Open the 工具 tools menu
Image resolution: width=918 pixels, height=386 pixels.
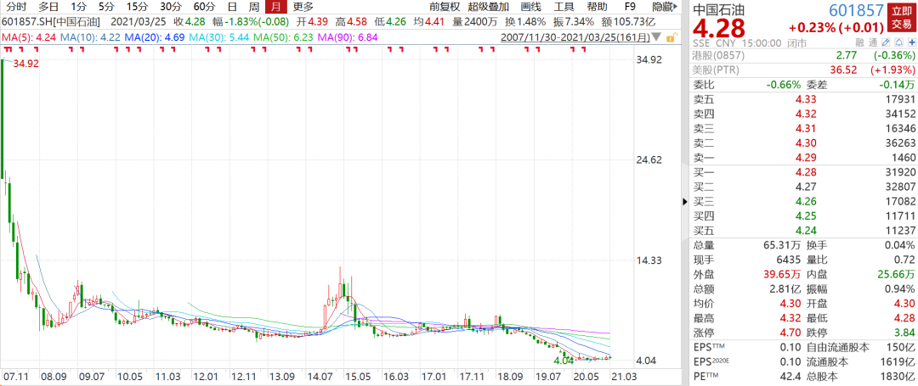pyautogui.click(x=564, y=7)
